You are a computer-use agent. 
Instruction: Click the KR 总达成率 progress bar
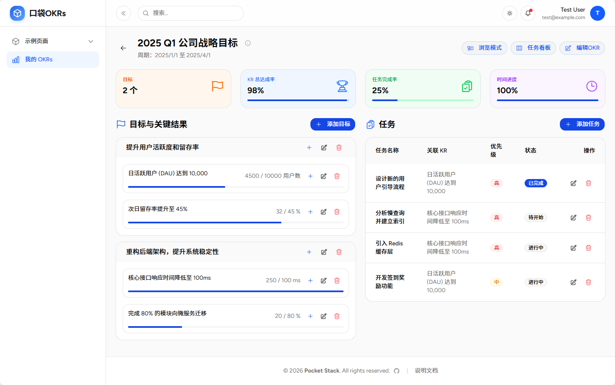point(298,99)
